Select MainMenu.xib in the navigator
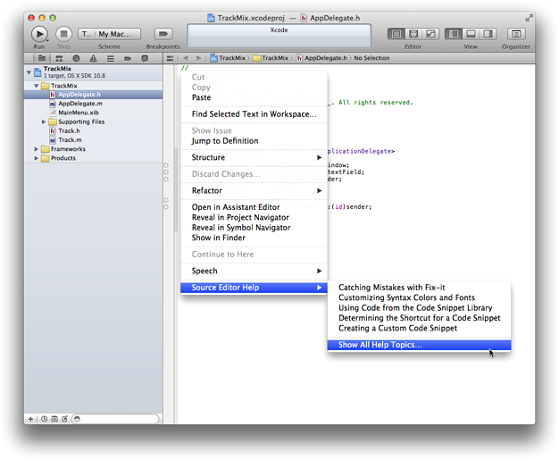Image resolution: width=559 pixels, height=460 pixels. point(94,113)
